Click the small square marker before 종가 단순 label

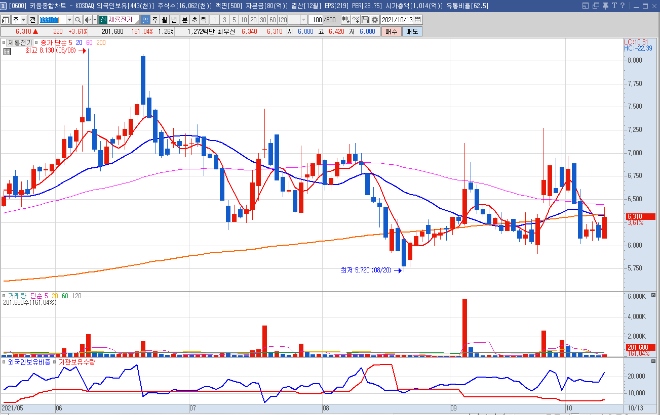[36, 43]
